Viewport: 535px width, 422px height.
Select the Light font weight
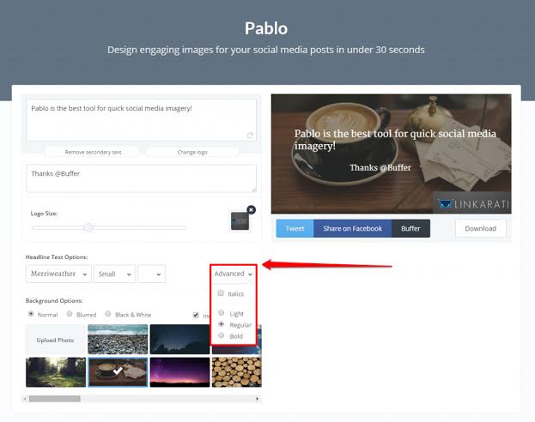(221, 312)
